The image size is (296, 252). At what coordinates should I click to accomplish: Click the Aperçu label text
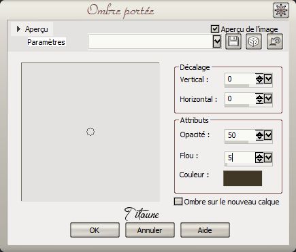coord(37,29)
